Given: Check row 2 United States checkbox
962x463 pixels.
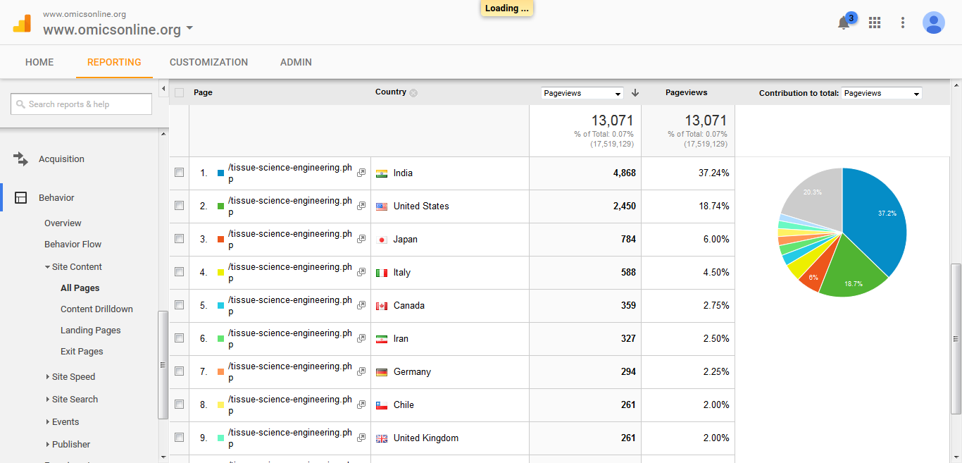Looking at the screenshot, I should click(179, 206).
